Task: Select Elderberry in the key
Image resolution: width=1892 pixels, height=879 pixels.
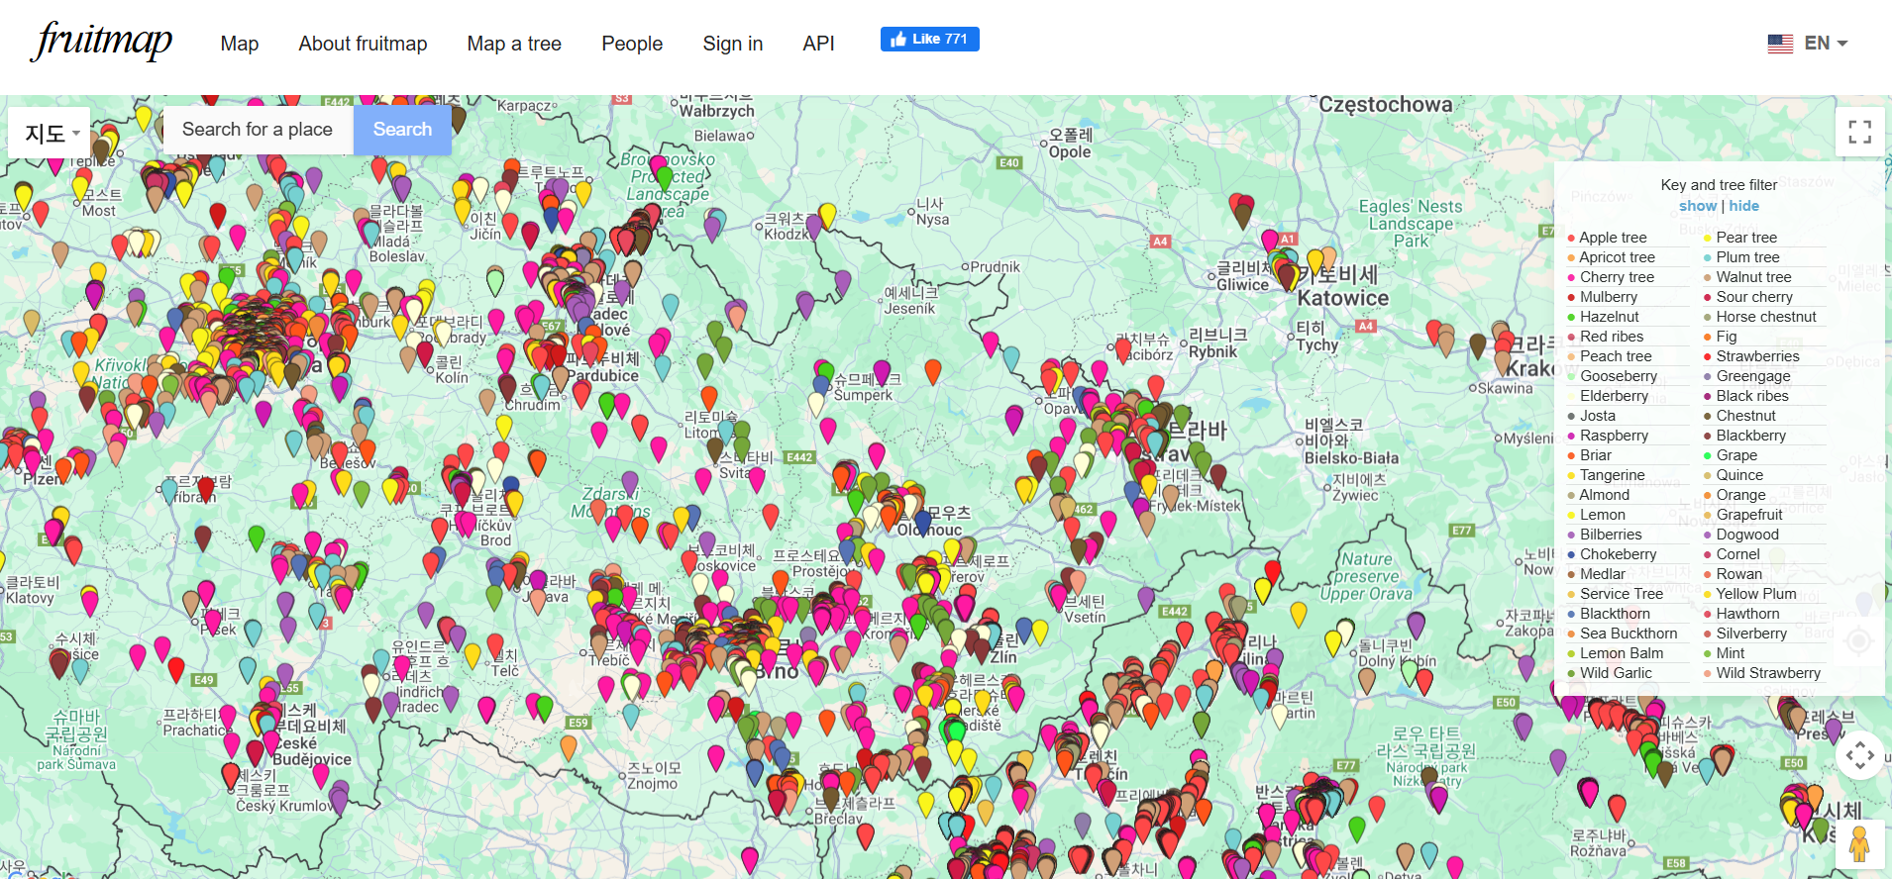Action: tap(1614, 396)
